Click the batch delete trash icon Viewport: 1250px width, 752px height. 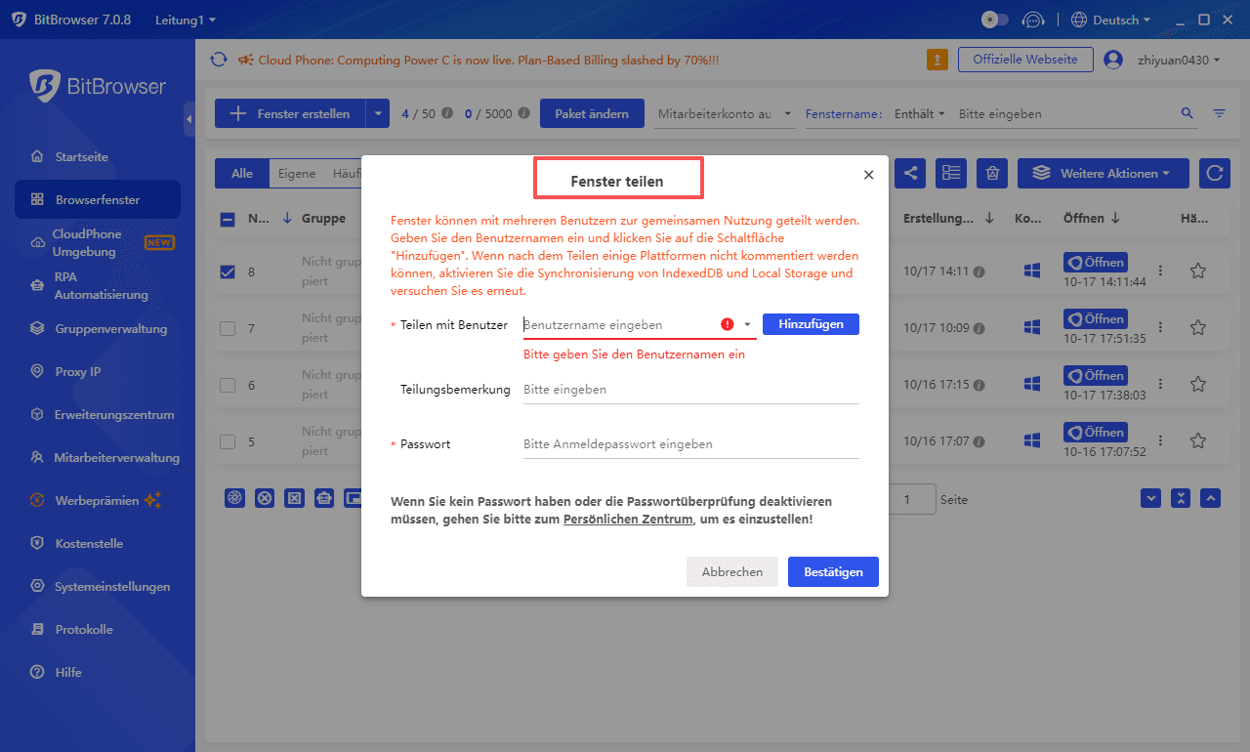pyautogui.click(x=991, y=173)
